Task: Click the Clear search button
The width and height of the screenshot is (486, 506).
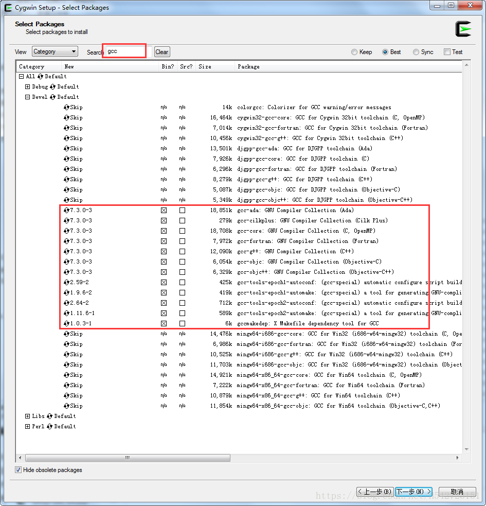Action: coord(162,52)
